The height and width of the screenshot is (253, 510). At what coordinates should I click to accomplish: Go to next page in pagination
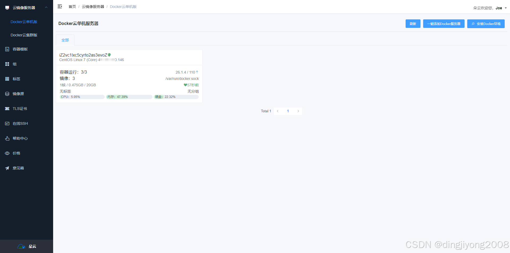(298, 111)
